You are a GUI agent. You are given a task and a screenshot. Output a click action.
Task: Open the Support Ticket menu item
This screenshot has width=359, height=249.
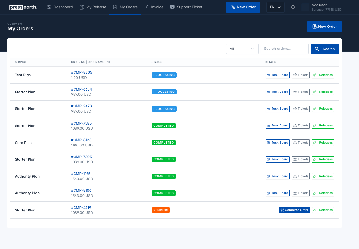point(186,7)
